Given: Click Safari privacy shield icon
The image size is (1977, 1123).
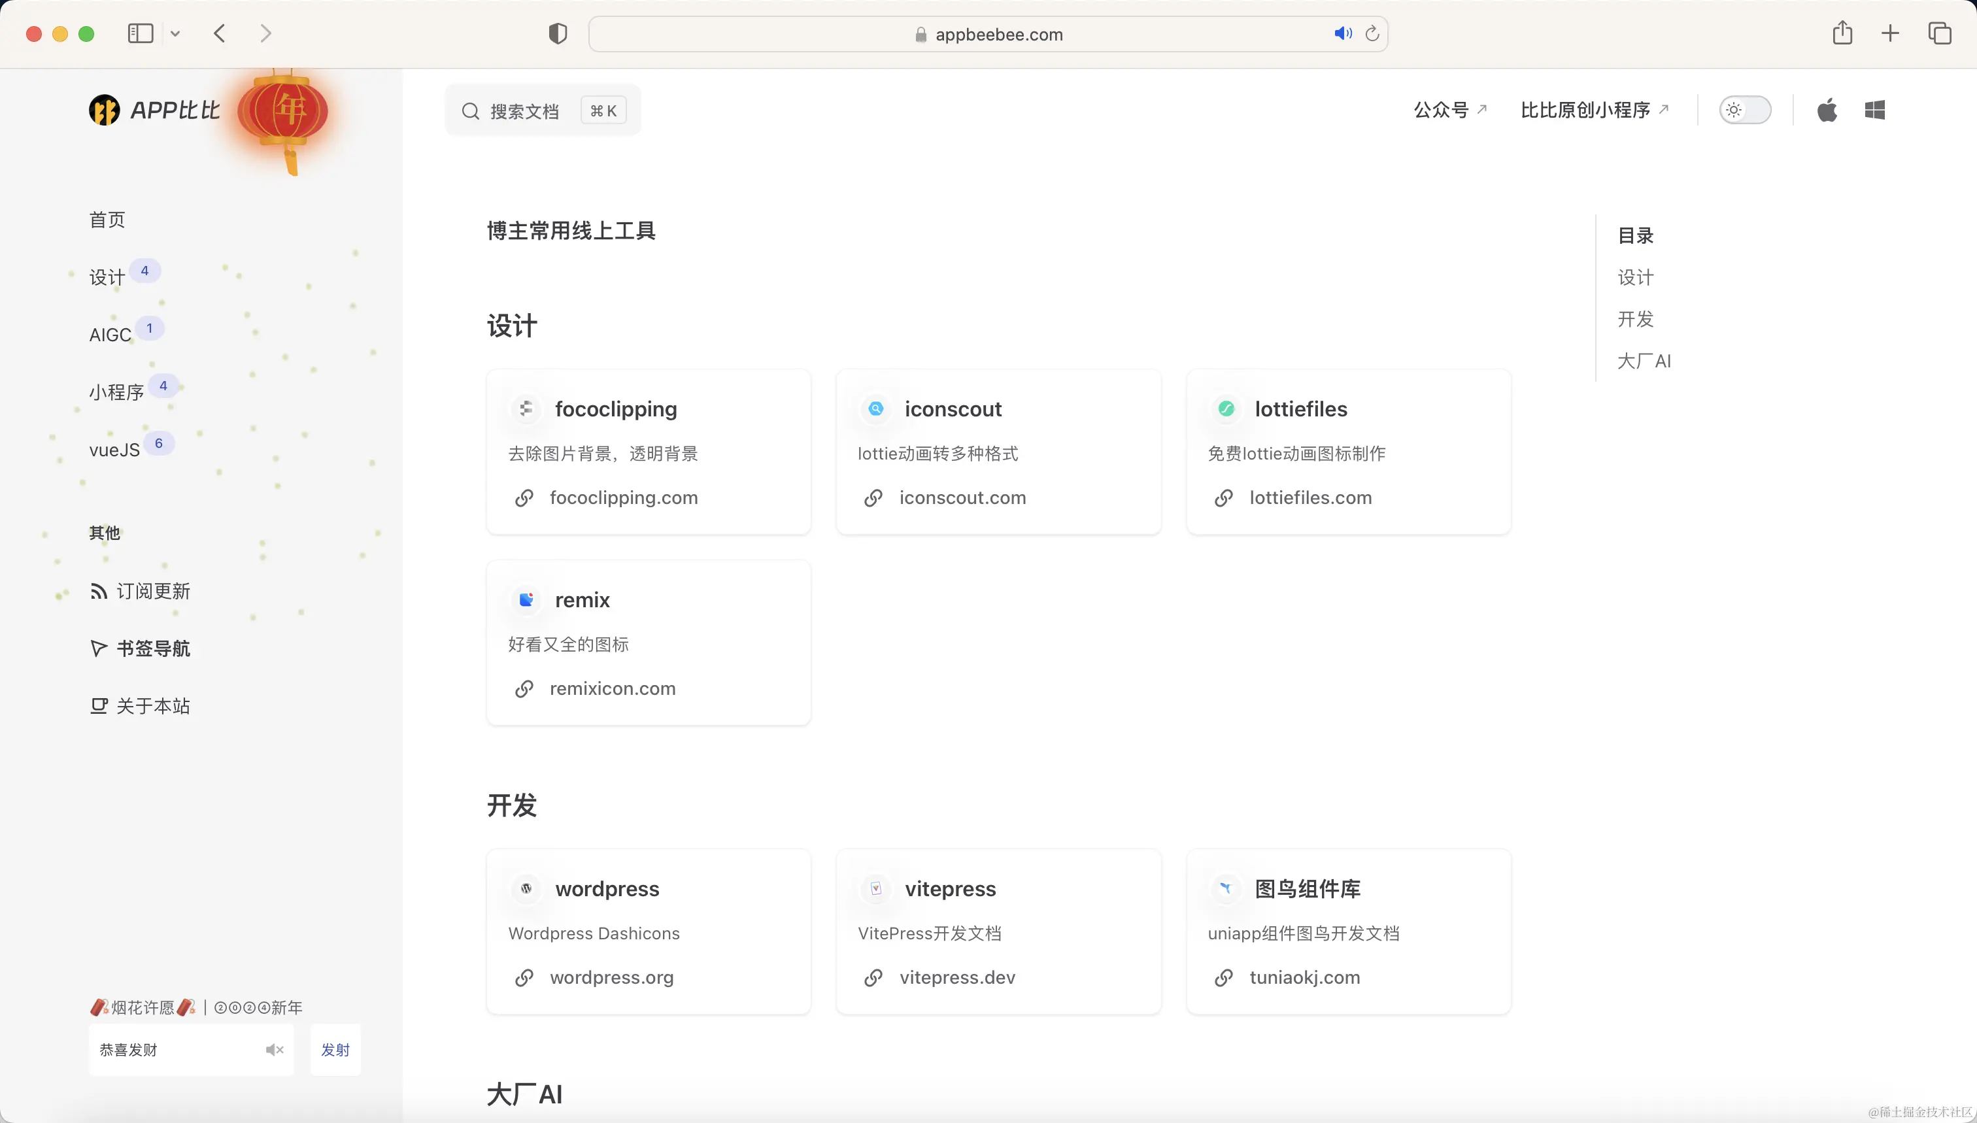Looking at the screenshot, I should [x=558, y=34].
